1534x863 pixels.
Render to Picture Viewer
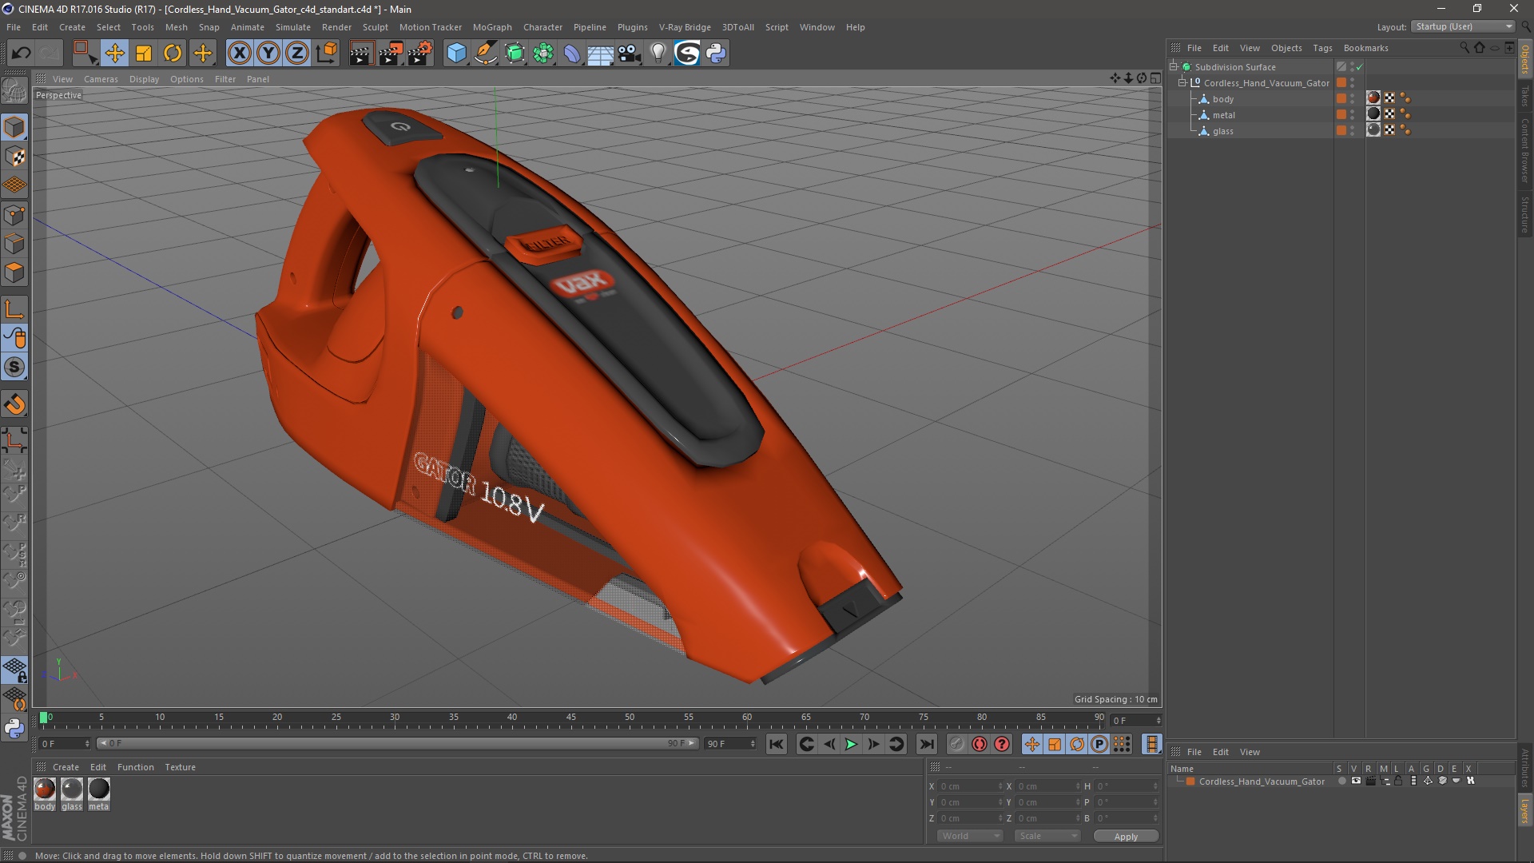[391, 54]
